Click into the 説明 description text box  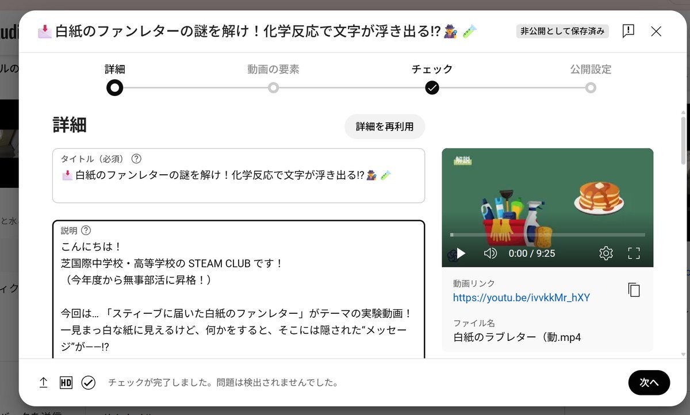pos(239,290)
